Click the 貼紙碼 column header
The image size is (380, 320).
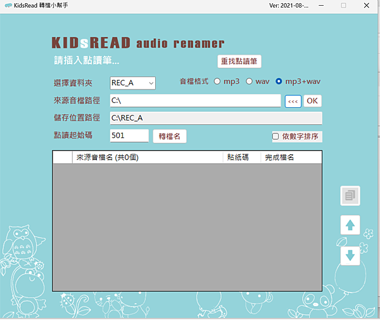point(242,157)
